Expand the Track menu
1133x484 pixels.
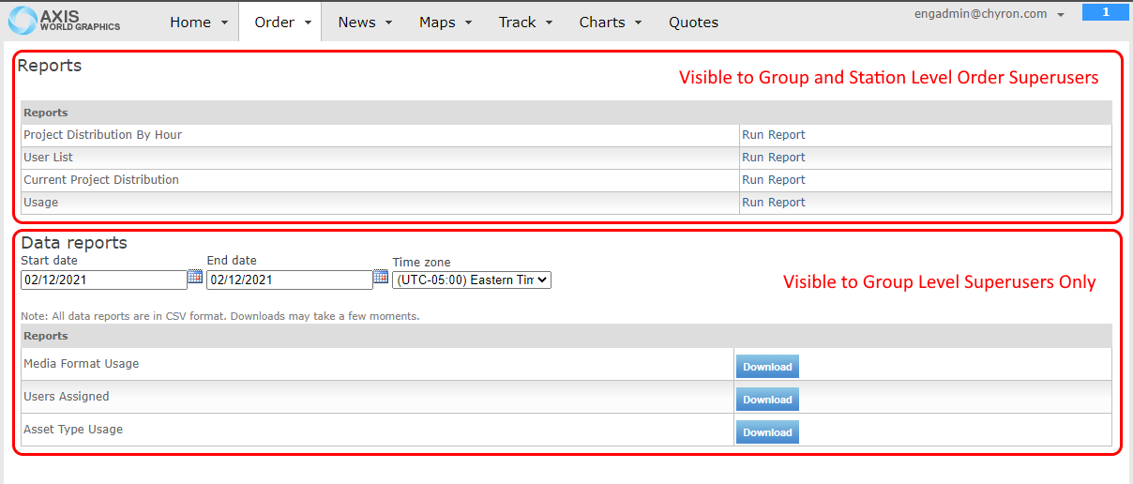[x=525, y=23]
